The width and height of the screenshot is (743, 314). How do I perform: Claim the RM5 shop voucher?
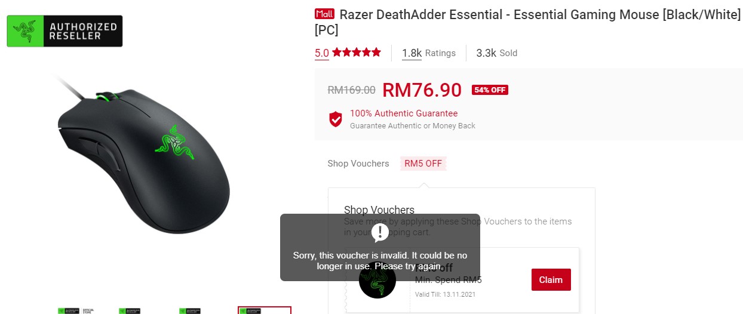[551, 280]
